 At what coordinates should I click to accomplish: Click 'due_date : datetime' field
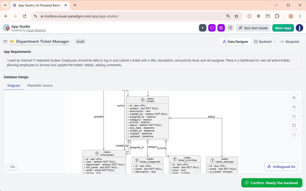[142, 128]
